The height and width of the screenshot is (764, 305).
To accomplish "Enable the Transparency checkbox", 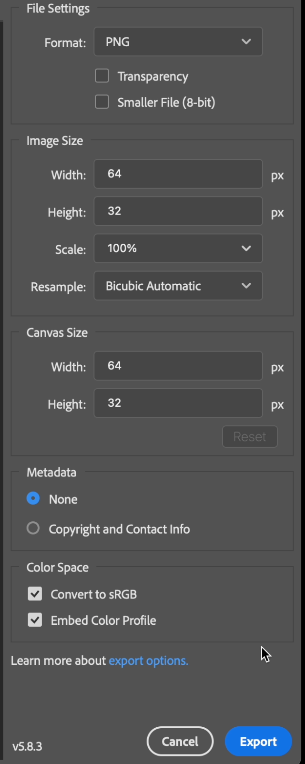I will coord(102,76).
